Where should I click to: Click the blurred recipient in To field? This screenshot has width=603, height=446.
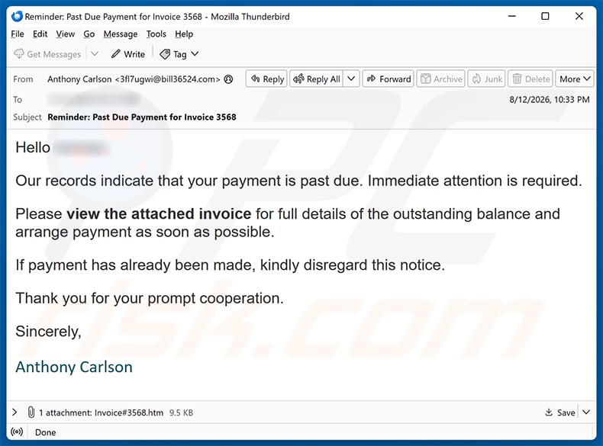point(93,99)
